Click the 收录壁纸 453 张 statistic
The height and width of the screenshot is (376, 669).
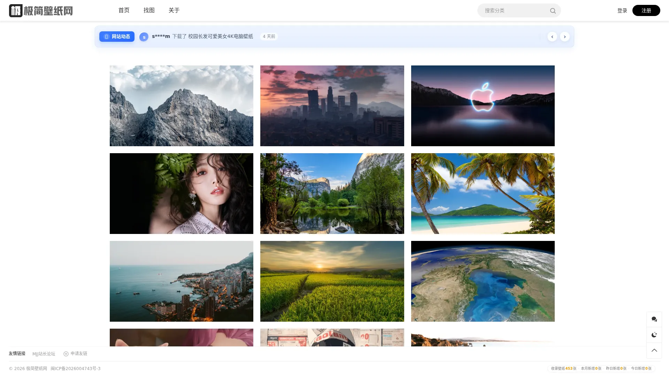click(563, 368)
